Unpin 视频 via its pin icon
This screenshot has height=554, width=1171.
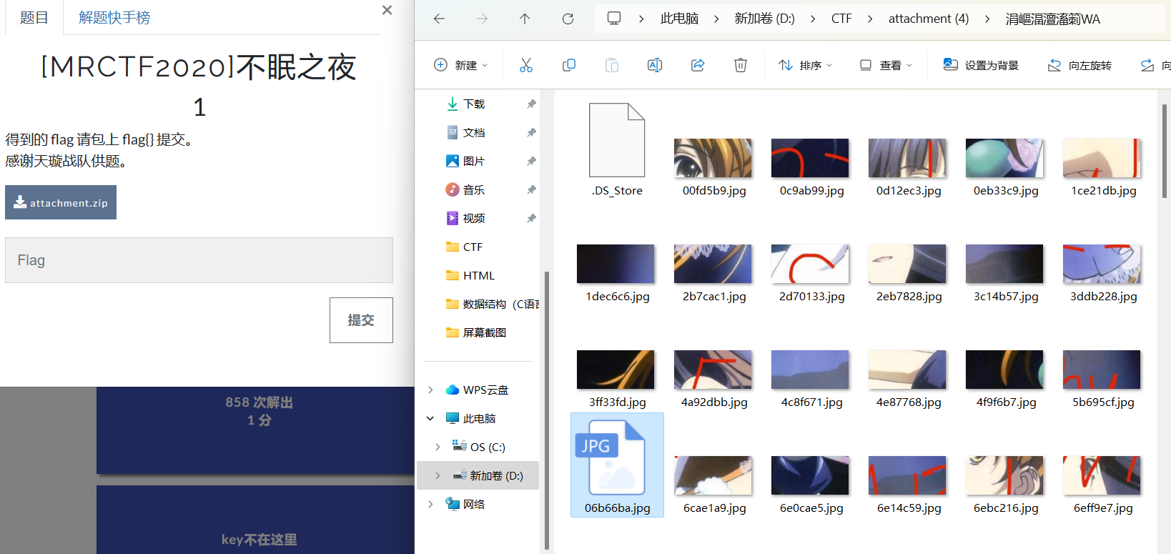click(531, 219)
